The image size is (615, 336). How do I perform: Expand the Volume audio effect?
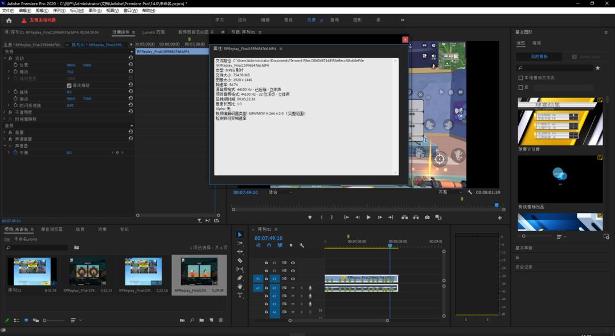[x=5, y=133]
